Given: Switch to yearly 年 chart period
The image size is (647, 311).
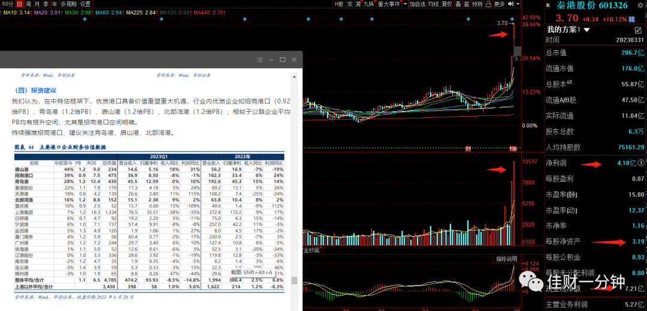Looking at the screenshot, I should (x=54, y=4).
